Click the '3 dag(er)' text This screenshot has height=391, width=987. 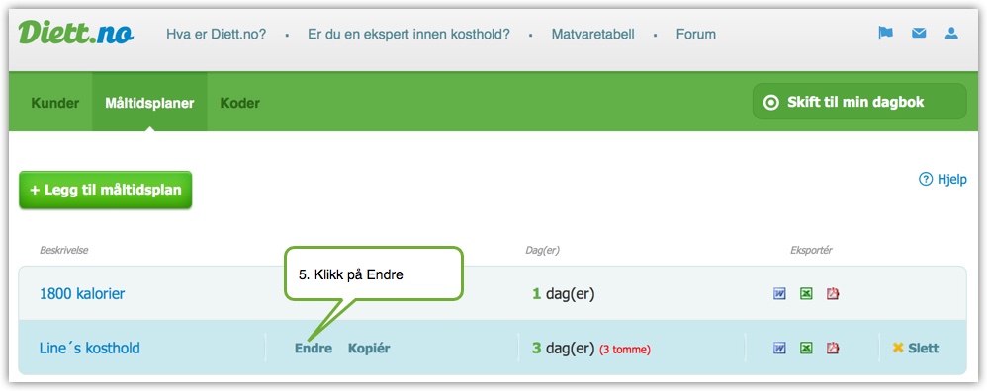click(x=564, y=348)
